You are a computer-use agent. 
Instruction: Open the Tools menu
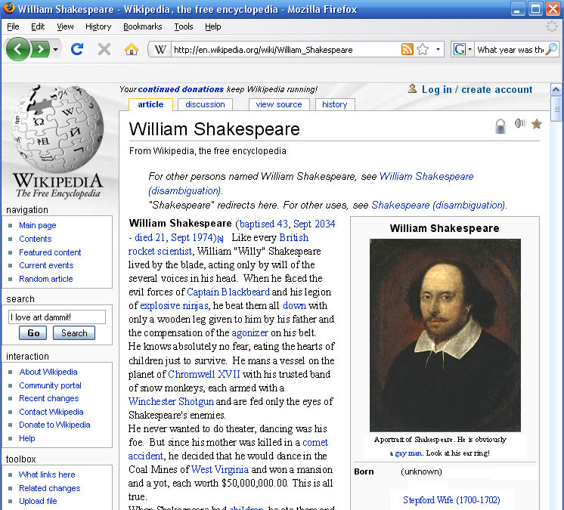(x=184, y=26)
